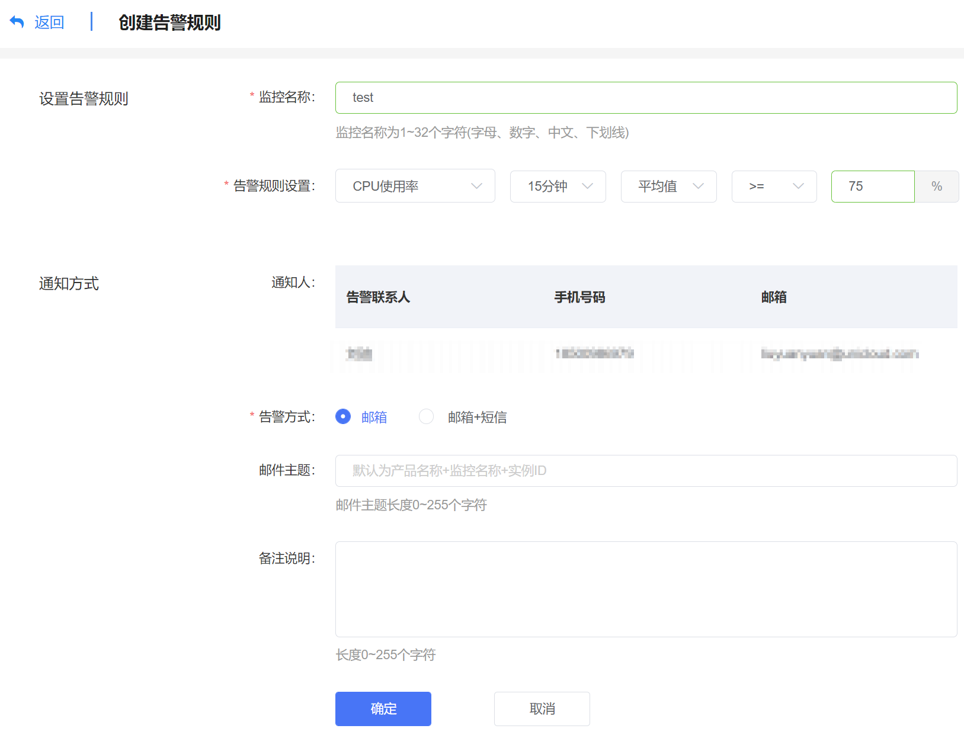Click the % unit label next to threshold
Image resolution: width=964 pixels, height=735 pixels.
coord(937,187)
